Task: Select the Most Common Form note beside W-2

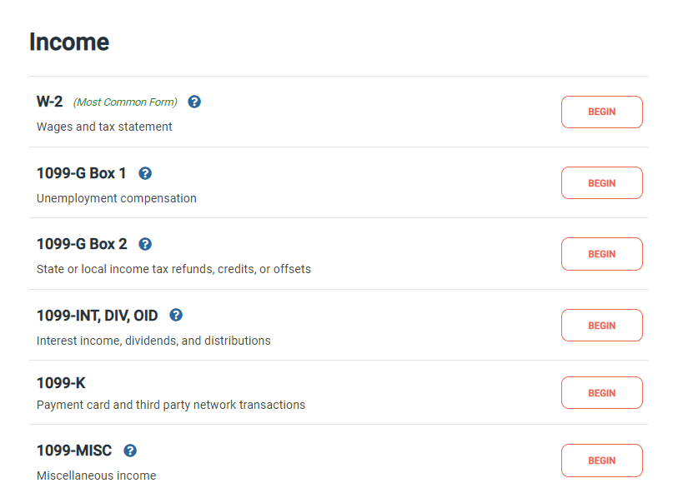Action: pos(124,101)
